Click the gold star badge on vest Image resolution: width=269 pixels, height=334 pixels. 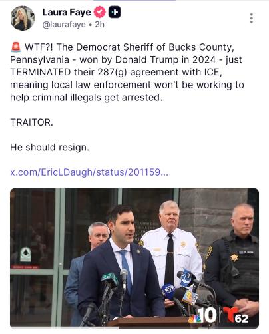click(x=234, y=257)
